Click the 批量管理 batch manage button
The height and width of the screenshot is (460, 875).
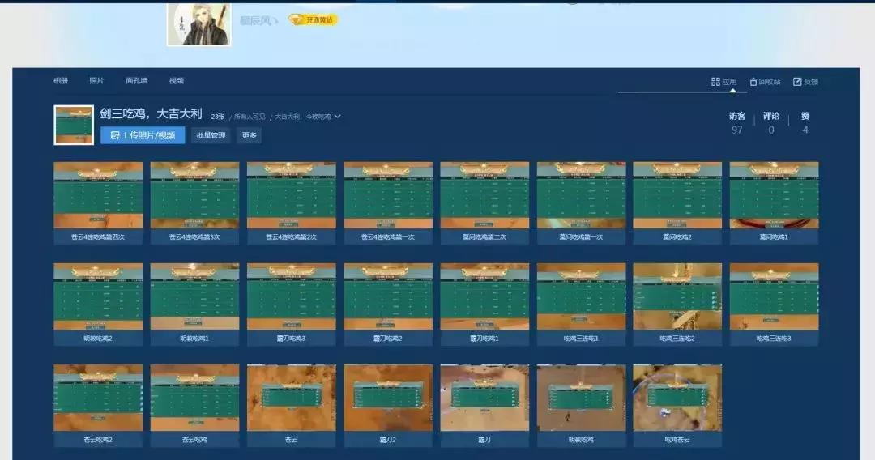coord(211,136)
